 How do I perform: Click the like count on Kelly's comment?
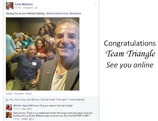click(32, 119)
